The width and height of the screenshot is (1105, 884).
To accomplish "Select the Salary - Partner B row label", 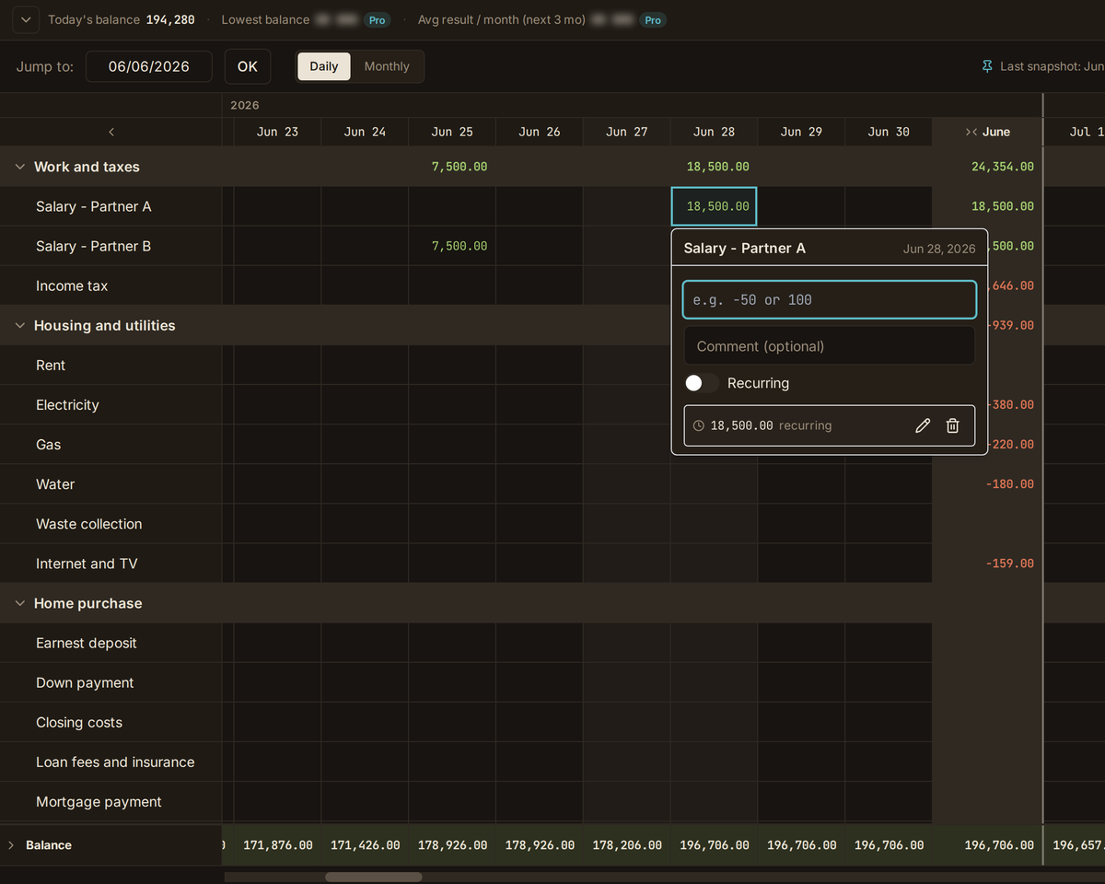I will point(93,246).
